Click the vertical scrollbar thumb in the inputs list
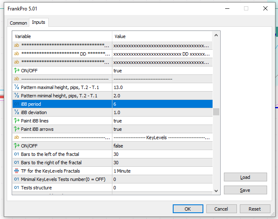This screenshot has width=278, height=219. tap(216, 112)
